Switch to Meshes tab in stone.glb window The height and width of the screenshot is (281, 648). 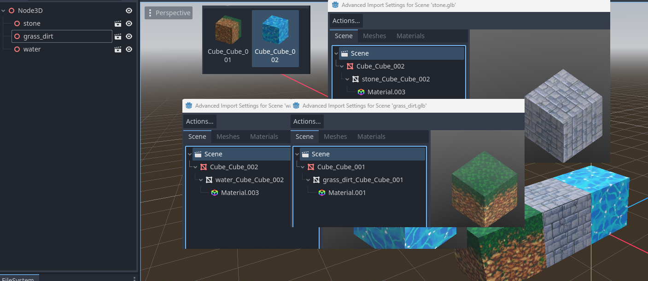click(x=374, y=36)
